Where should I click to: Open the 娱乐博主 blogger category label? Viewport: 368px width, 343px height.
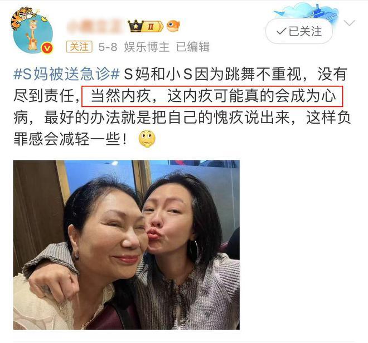point(147,47)
